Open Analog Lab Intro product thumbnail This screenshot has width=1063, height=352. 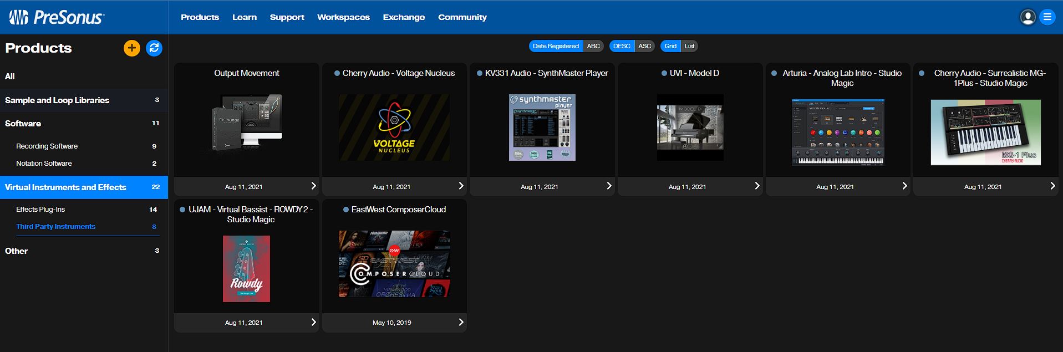[x=838, y=132]
